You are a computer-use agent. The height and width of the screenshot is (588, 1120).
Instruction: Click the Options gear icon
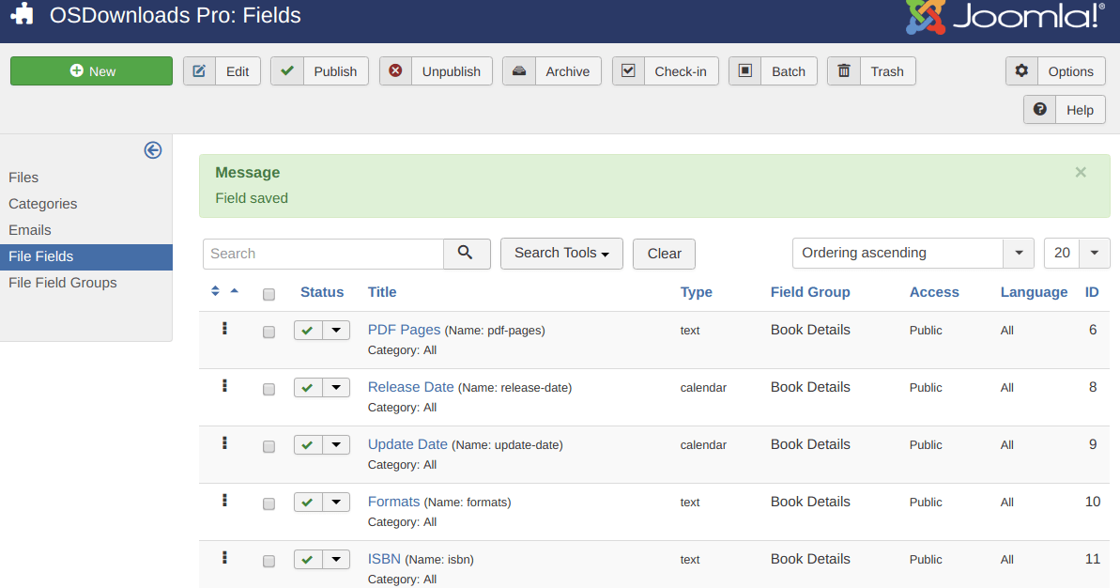(x=1022, y=70)
